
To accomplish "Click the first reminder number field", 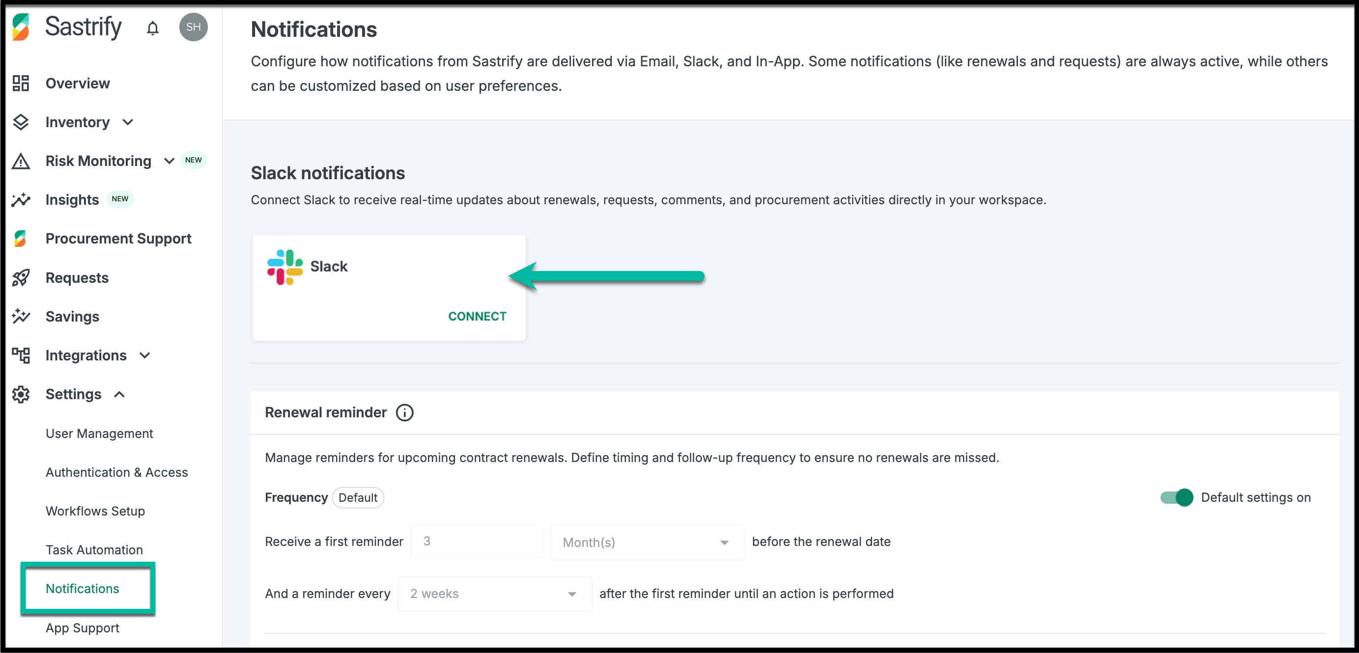I will (x=477, y=541).
